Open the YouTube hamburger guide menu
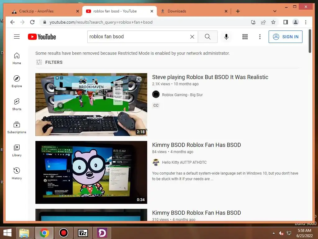Viewport: 318px width, 239px height. point(17,37)
